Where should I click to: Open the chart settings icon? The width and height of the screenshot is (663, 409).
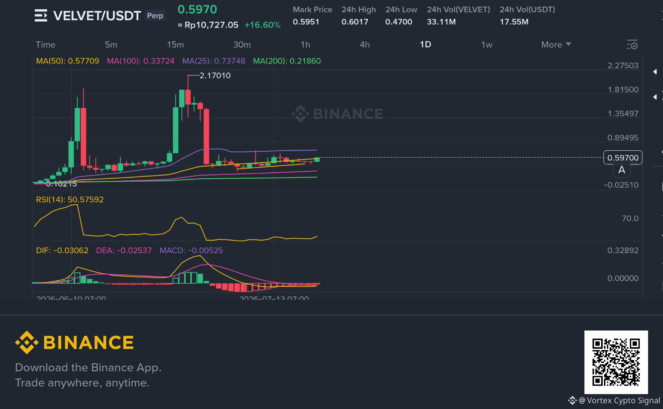pyautogui.click(x=632, y=45)
